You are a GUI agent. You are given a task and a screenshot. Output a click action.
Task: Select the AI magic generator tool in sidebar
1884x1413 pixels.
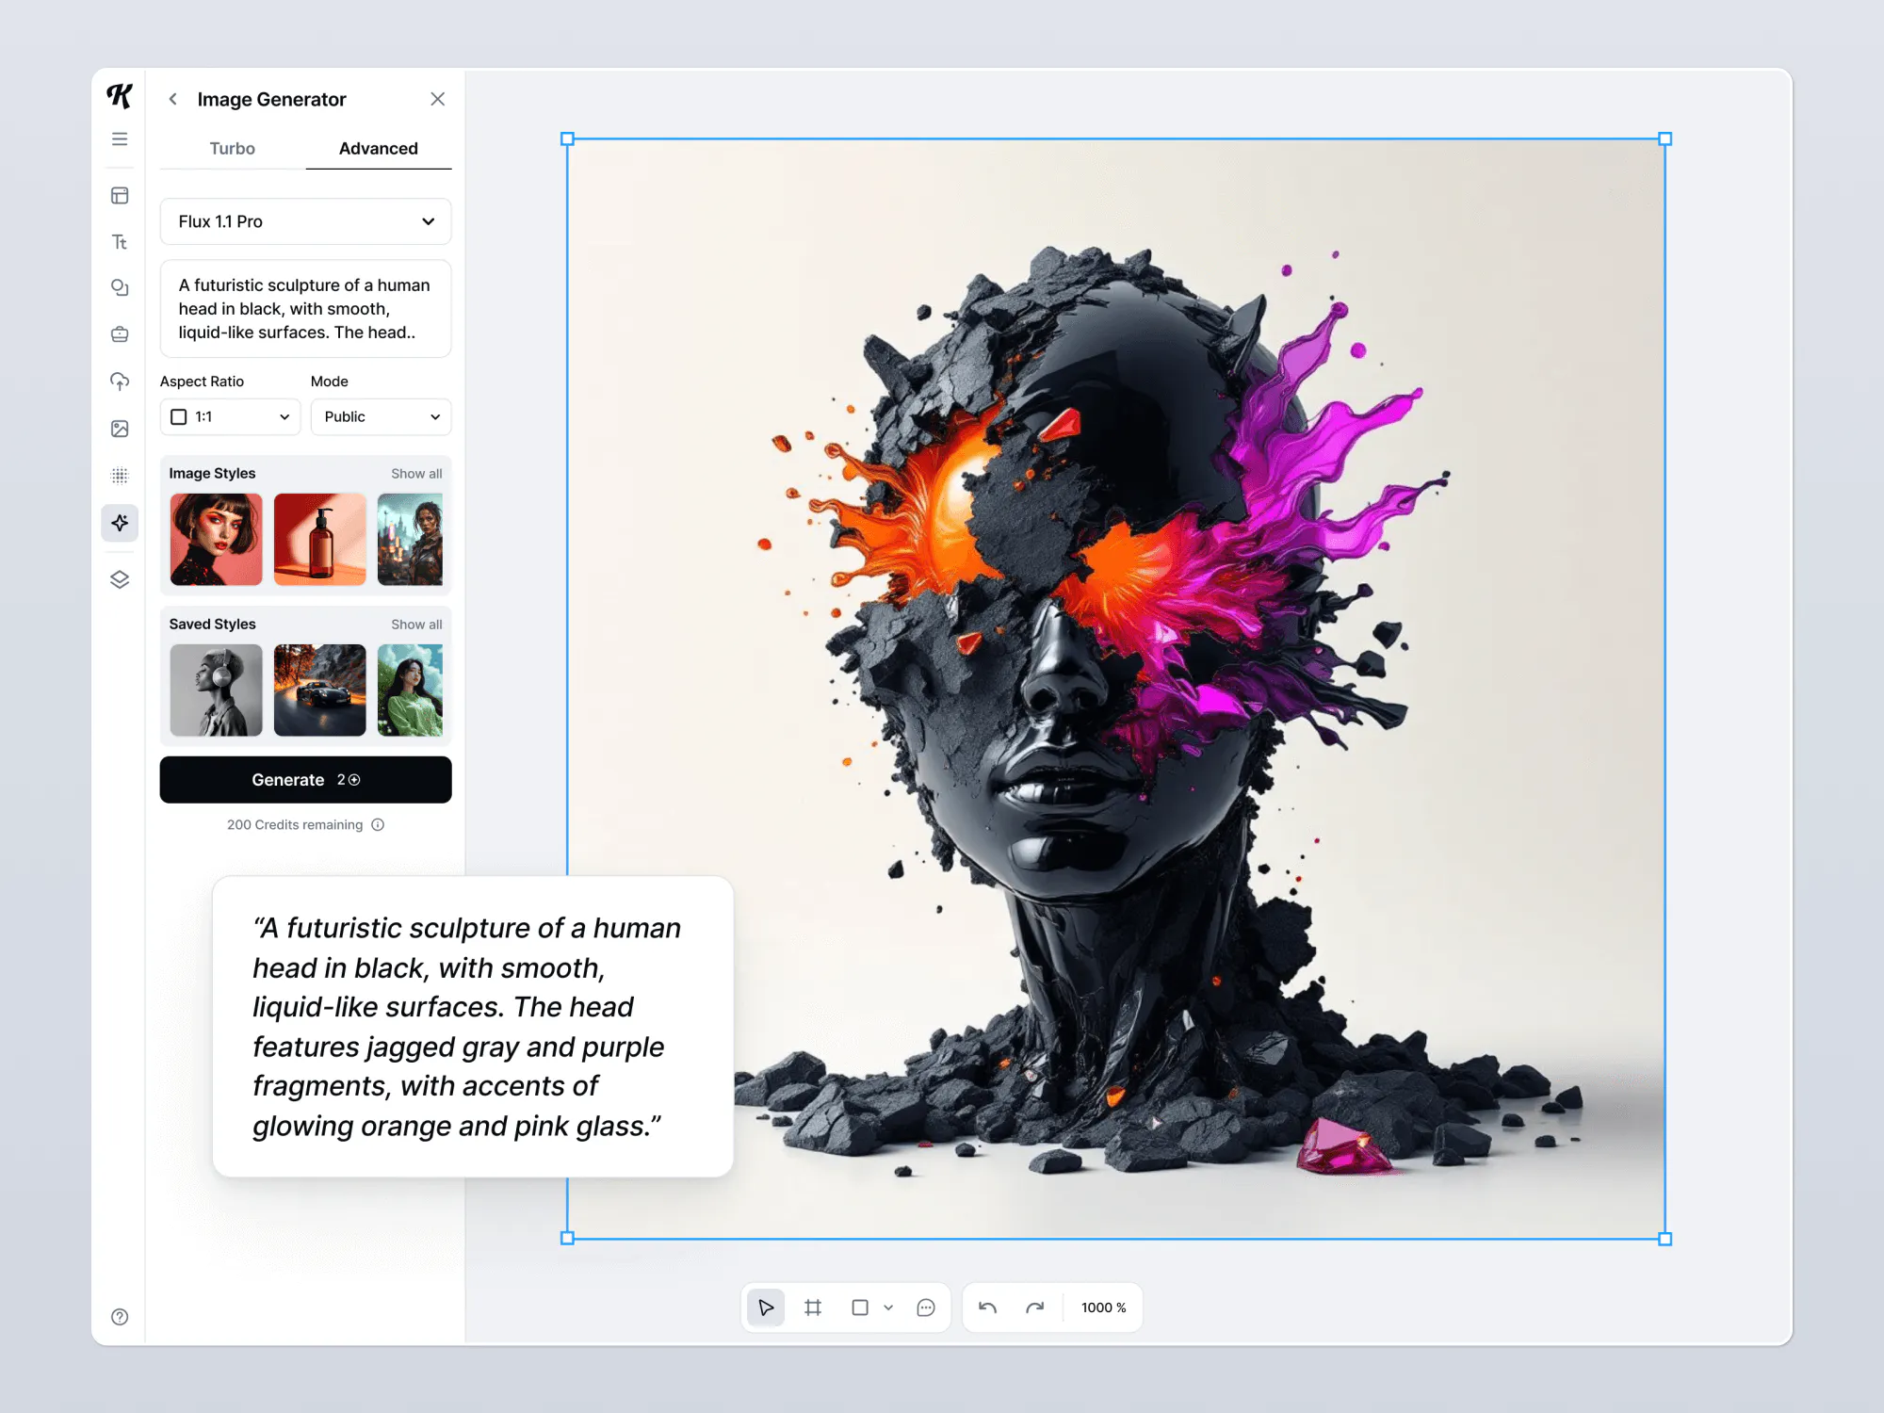120,523
